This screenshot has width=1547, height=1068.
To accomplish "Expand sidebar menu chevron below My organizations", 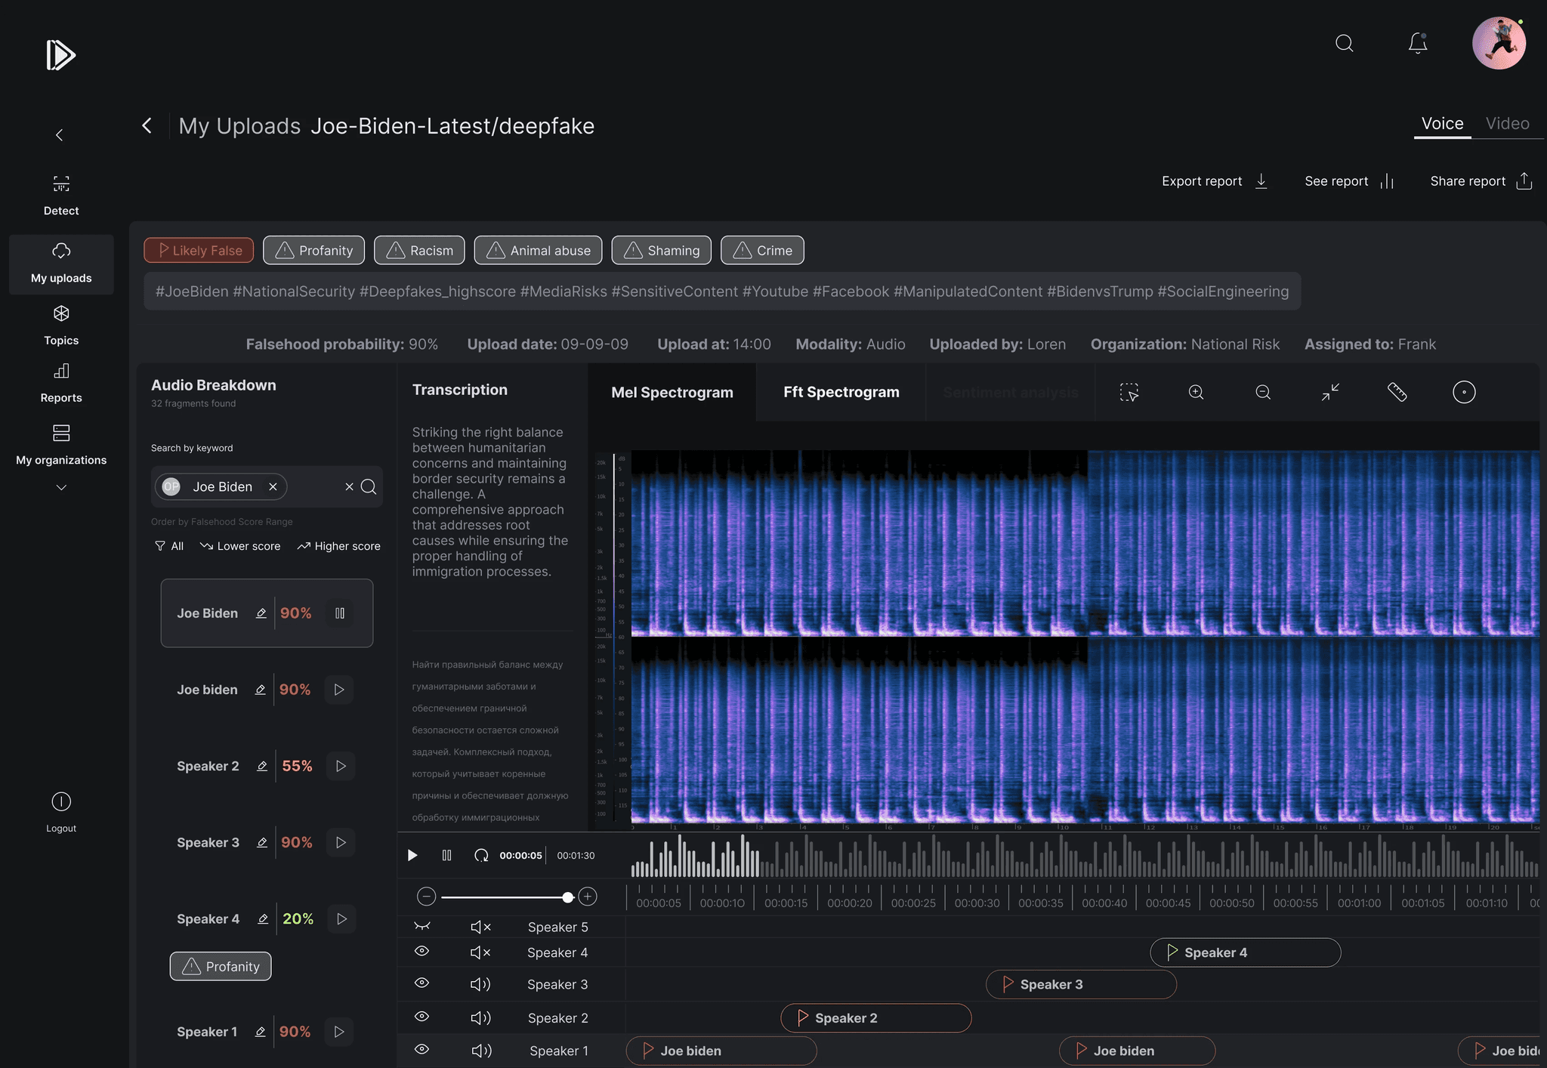I will point(61,488).
